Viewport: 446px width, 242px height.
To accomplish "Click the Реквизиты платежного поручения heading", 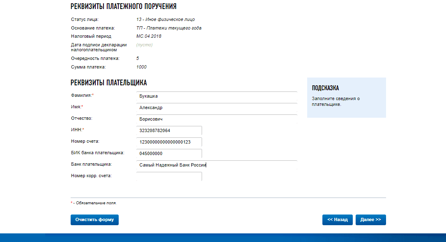I will pyautogui.click(x=123, y=6).
